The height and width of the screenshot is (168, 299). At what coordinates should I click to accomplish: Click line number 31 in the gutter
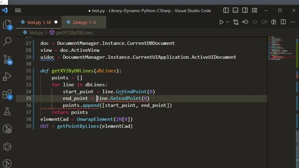(28, 70)
